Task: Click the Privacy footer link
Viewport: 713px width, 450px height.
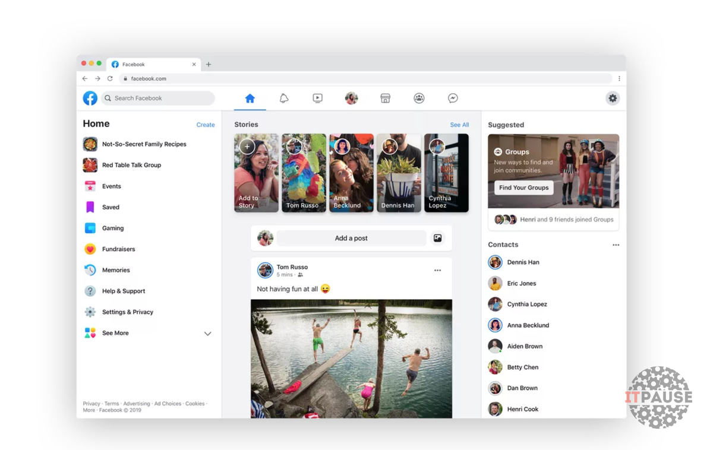Action: click(92, 404)
